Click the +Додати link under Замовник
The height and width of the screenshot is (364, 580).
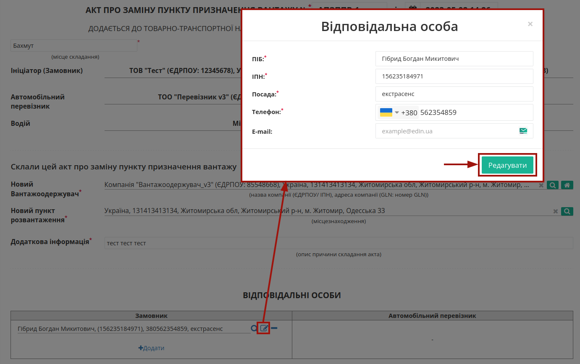(151, 348)
